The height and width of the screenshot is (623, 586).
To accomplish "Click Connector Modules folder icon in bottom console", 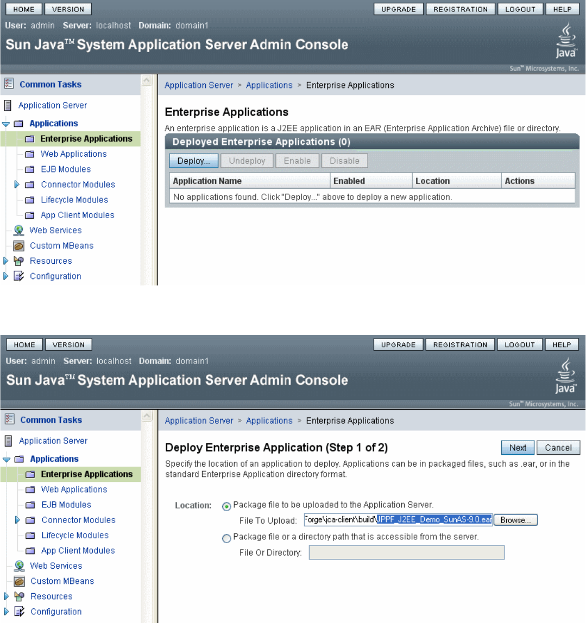I will (x=30, y=520).
